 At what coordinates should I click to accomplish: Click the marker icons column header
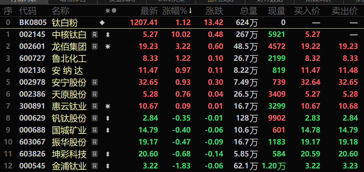coord(110,11)
